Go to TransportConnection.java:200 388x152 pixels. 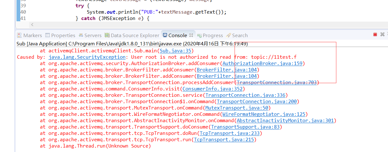pyautogui.click(x=257, y=102)
